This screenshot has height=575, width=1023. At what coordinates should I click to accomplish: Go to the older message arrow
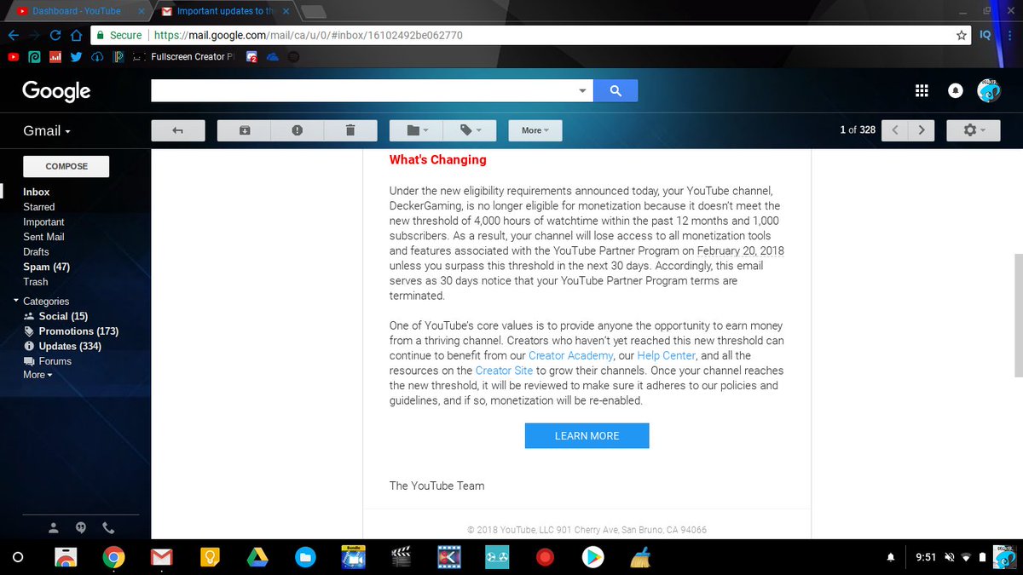tap(922, 130)
